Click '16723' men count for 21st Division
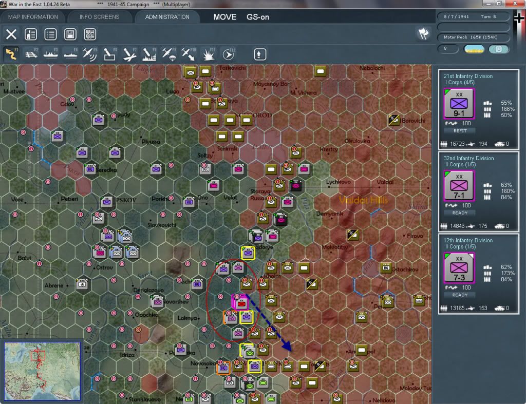526x404 pixels. click(x=457, y=144)
